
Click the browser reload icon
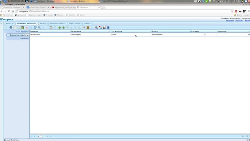9,11
